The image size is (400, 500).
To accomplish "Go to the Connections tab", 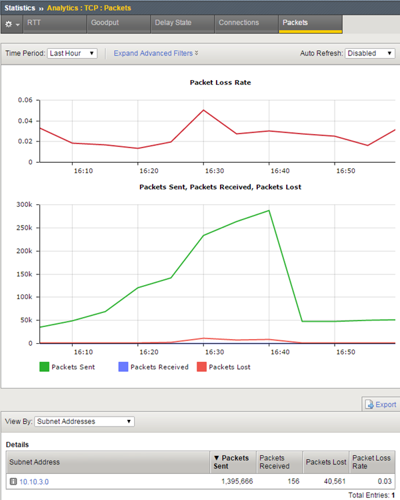I will click(x=239, y=23).
